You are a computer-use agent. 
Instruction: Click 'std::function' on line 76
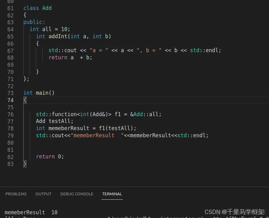click(56, 114)
